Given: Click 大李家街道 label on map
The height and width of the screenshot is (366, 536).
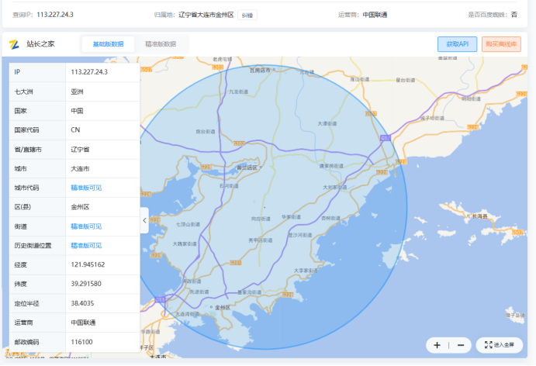Looking at the screenshot, I should pos(306,271).
